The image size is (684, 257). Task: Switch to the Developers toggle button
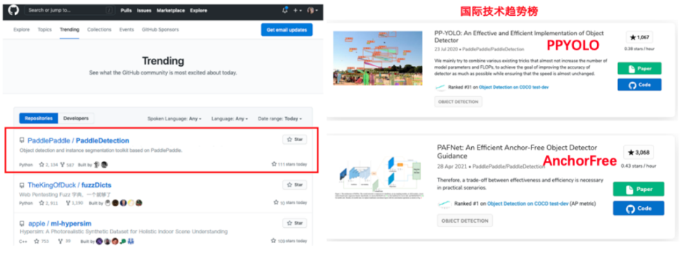[76, 118]
